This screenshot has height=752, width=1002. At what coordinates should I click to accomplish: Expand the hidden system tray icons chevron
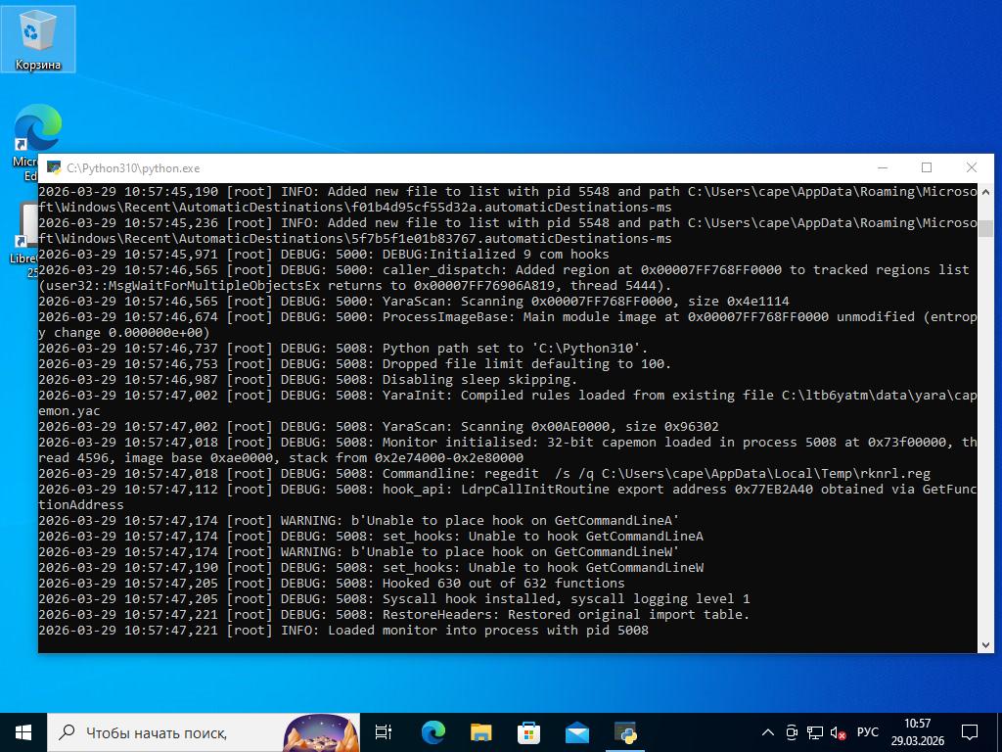[769, 732]
